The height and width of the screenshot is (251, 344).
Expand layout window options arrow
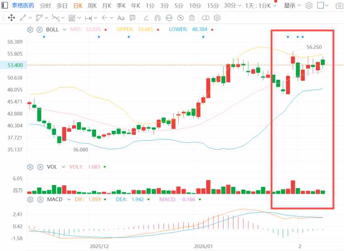click(327, 5)
